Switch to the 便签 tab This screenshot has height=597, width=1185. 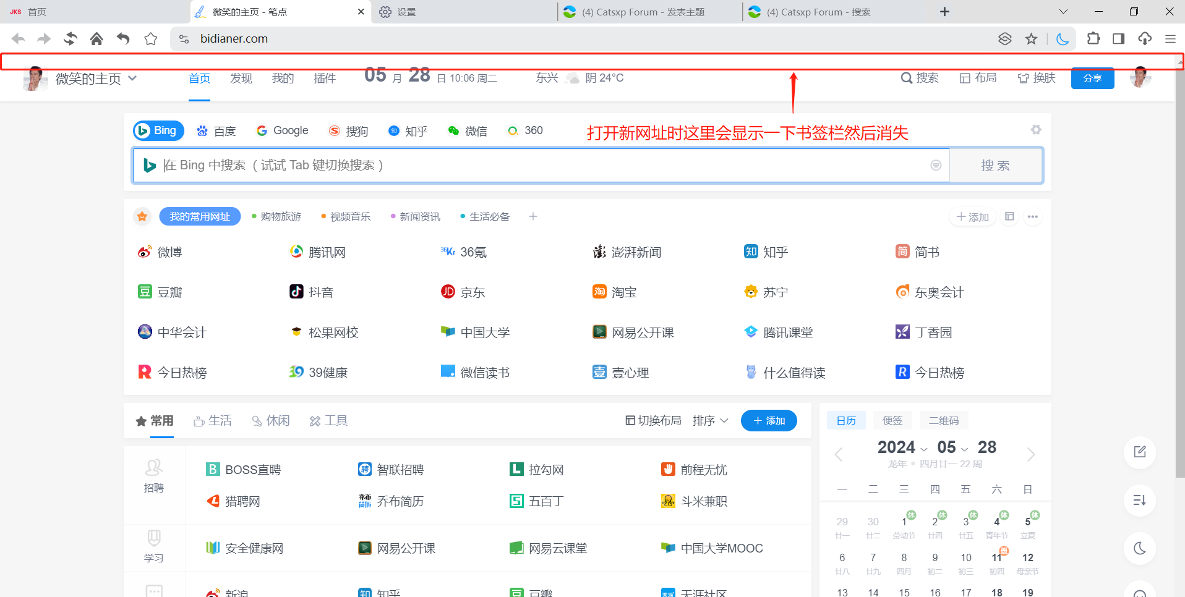coord(892,420)
